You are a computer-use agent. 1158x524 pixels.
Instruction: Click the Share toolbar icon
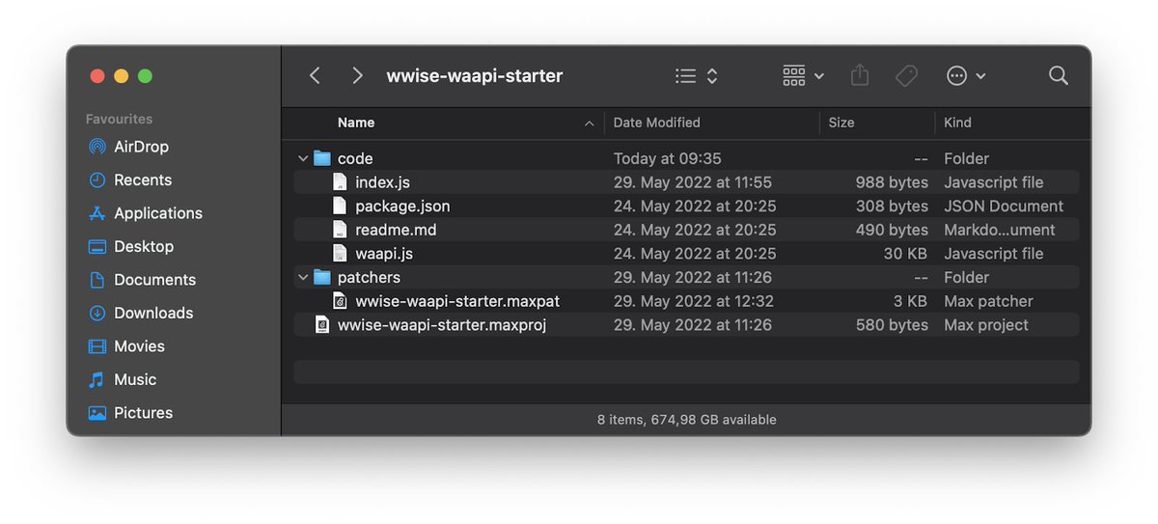860,75
